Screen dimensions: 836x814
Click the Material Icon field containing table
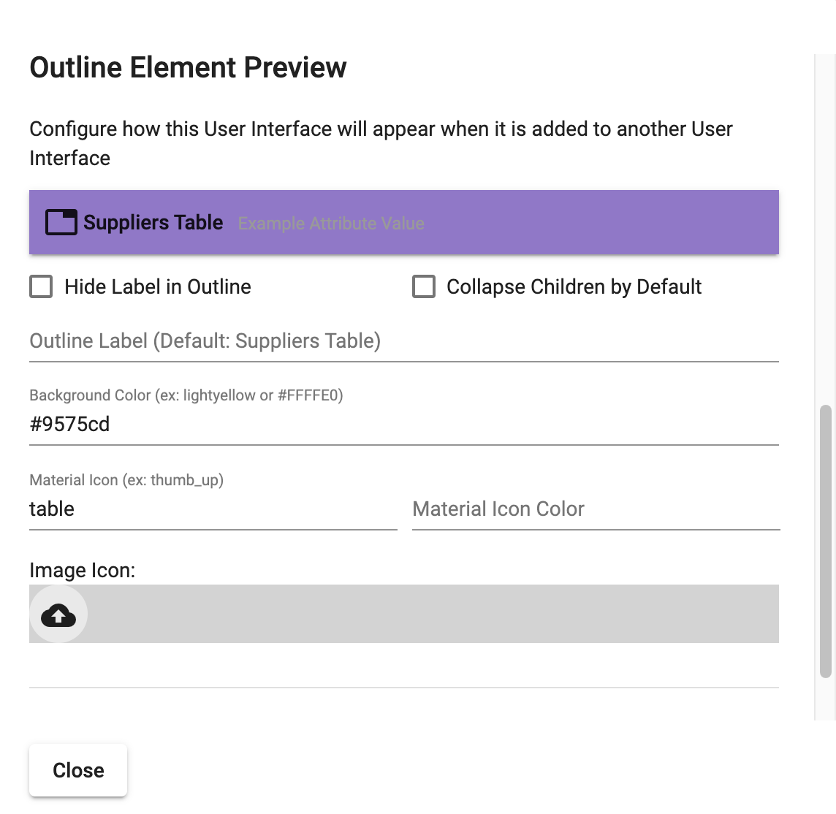click(x=213, y=509)
